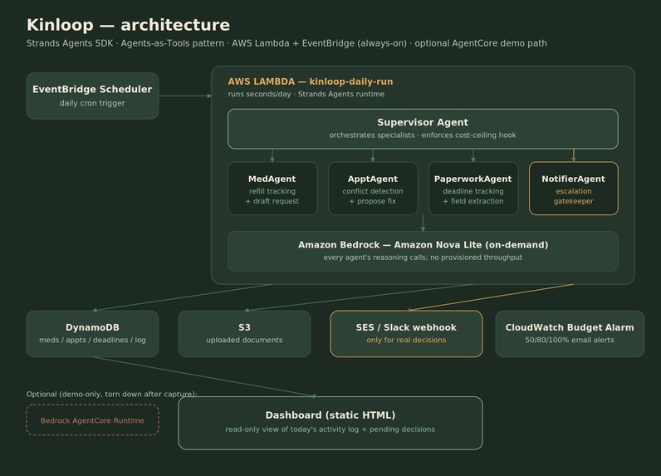Select the DynamoDB storage box
The image size is (661, 476).
click(92, 334)
